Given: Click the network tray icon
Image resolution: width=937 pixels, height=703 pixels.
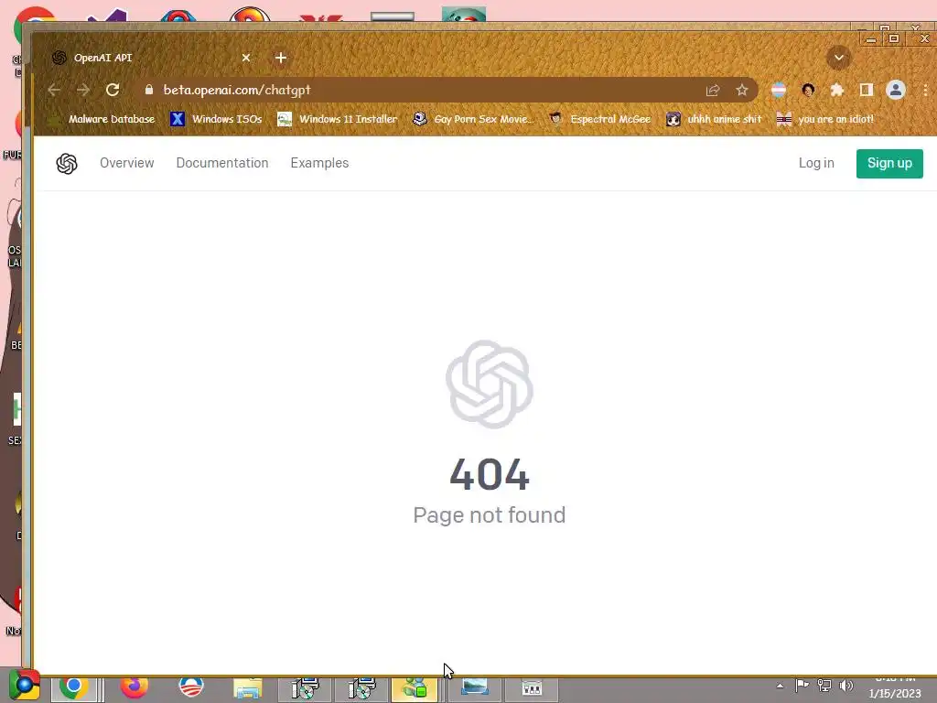Looking at the screenshot, I should [824, 686].
